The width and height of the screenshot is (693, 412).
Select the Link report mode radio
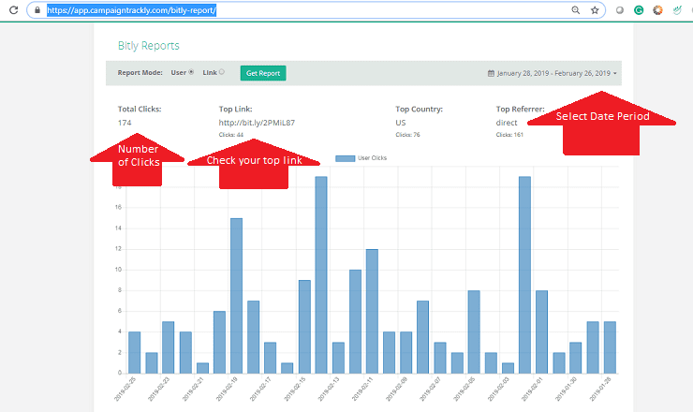(222, 71)
